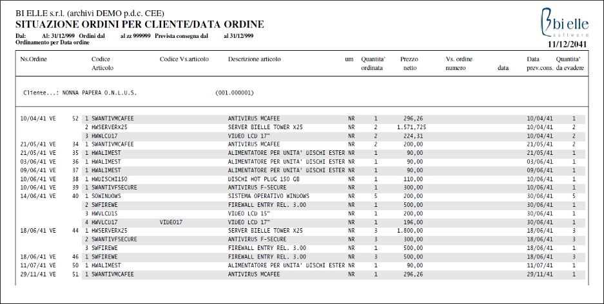Click order number 46
Viewport: 604px width, 304px height.
pyautogui.click(x=75, y=257)
